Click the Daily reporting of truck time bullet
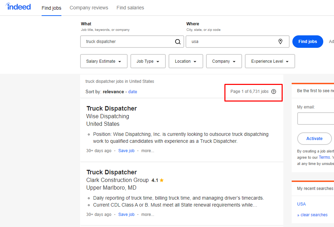This screenshot has width=334, height=227. pos(179,198)
